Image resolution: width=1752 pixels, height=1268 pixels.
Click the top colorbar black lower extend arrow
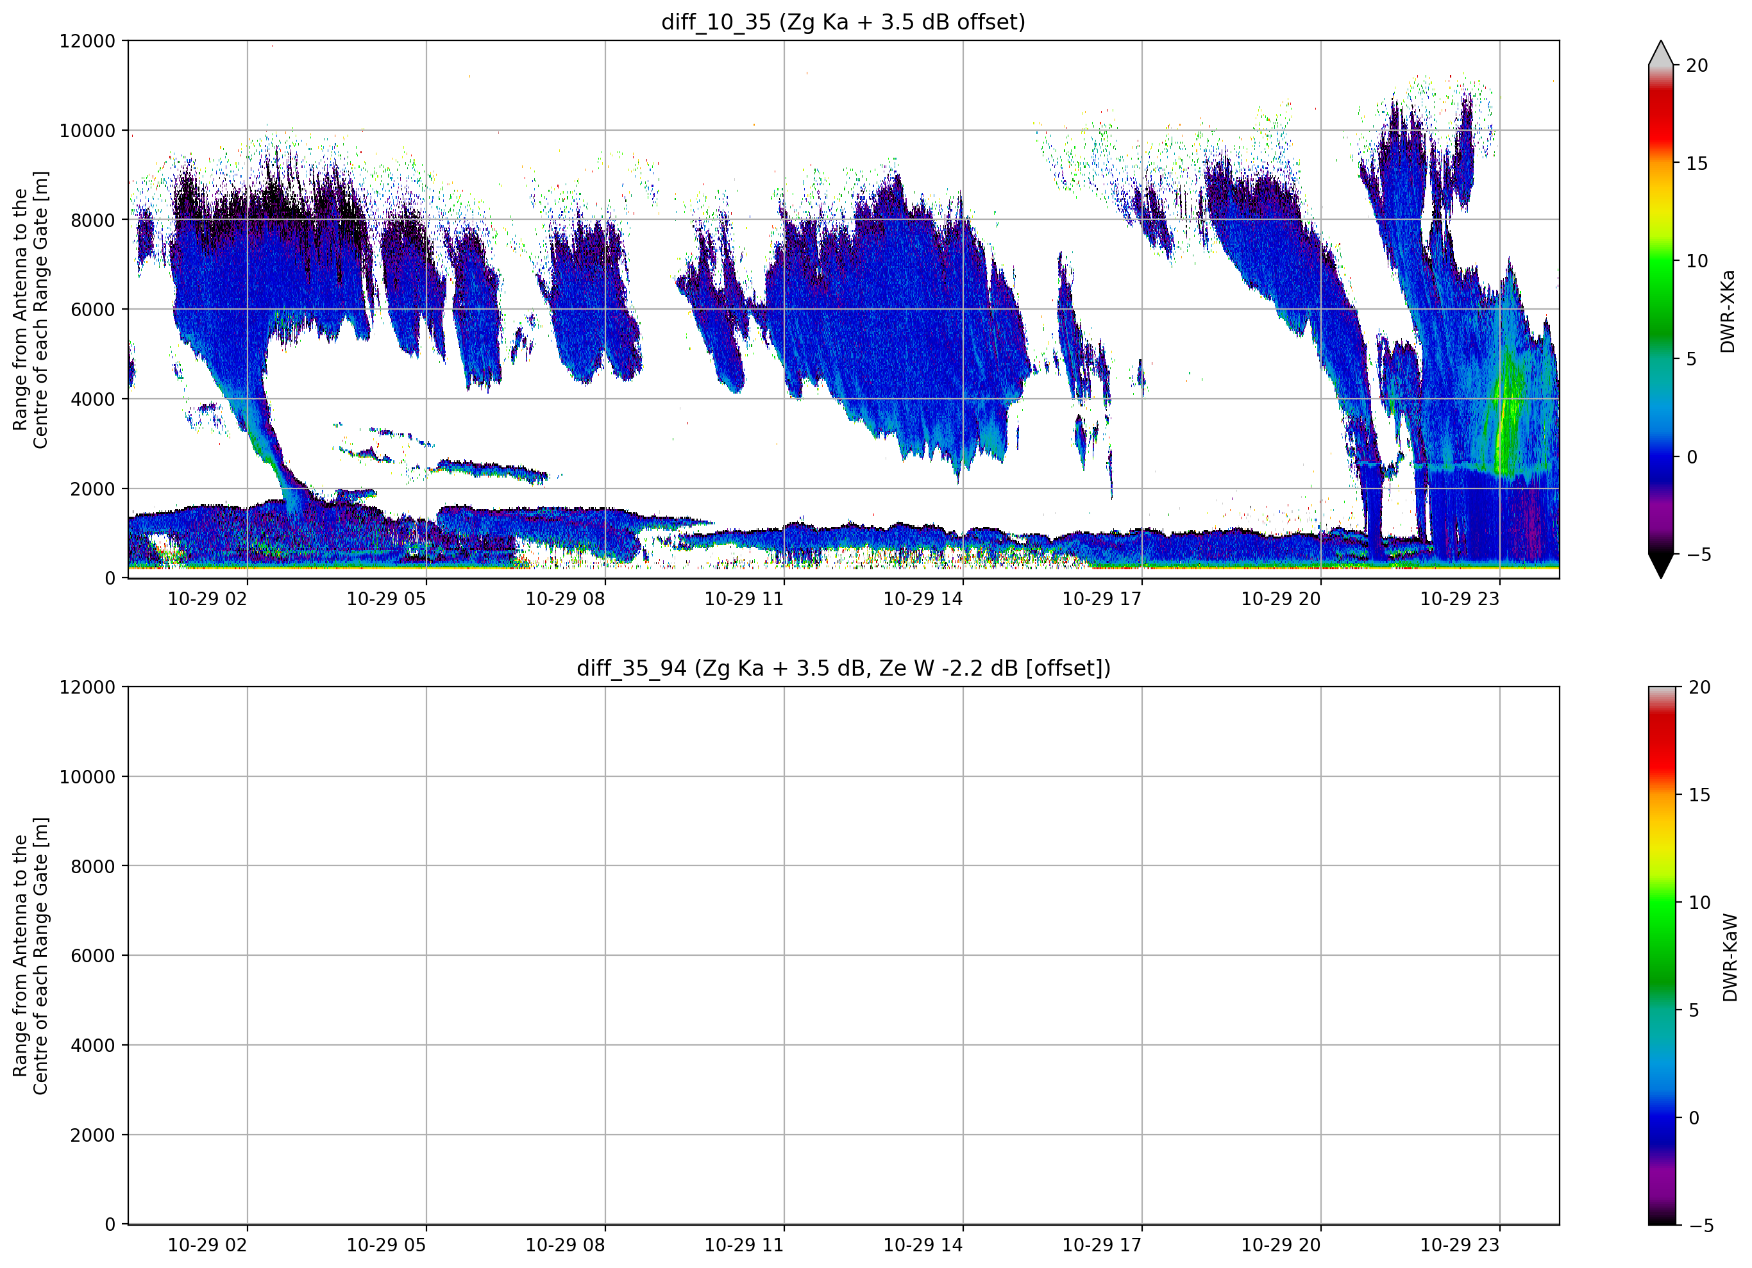(1660, 566)
